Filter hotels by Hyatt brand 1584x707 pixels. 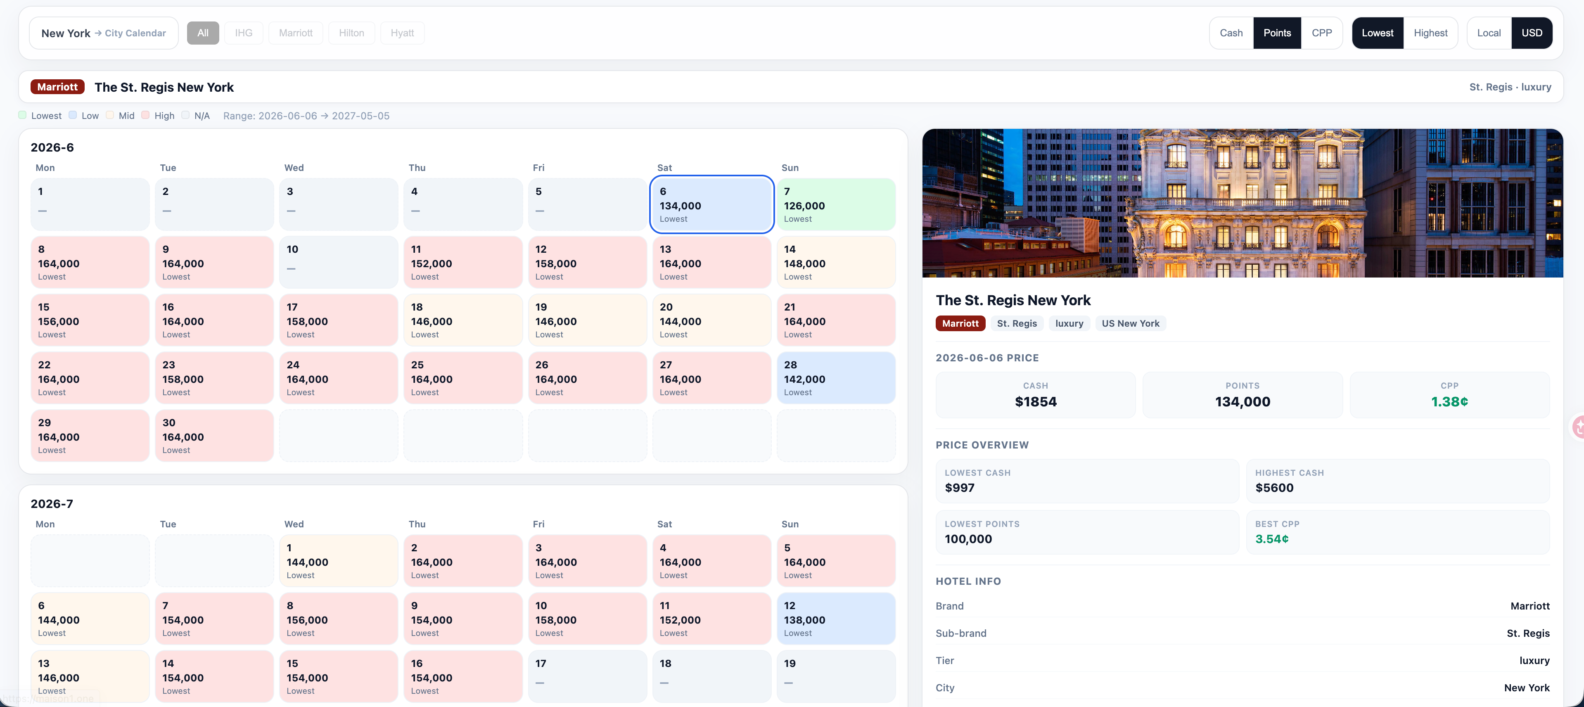click(402, 33)
